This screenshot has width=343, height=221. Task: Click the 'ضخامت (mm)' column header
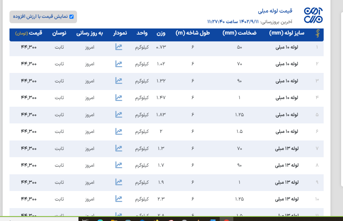239,33
